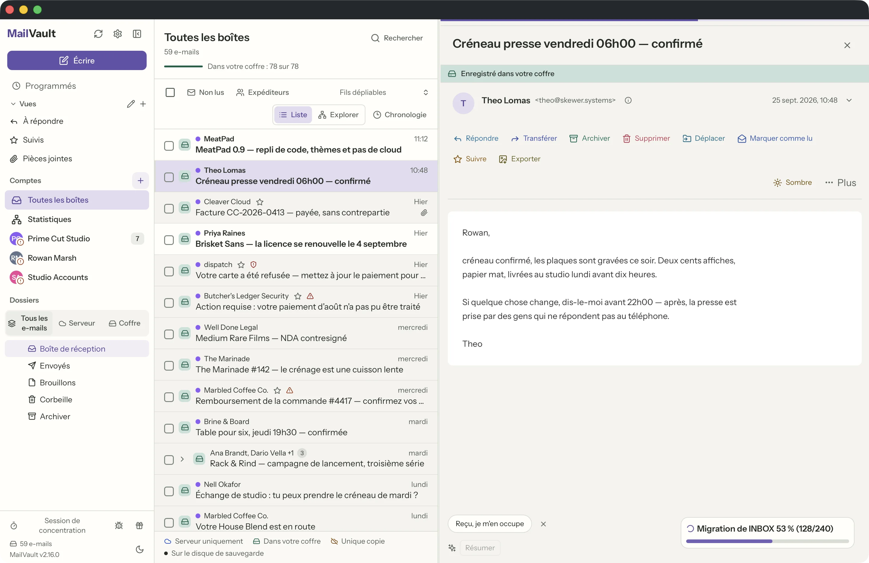
Task: Click shield icon on dispatch email
Action: (x=253, y=265)
